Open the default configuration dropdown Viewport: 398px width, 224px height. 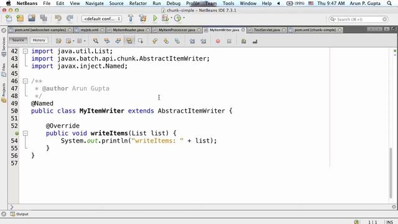(x=101, y=19)
